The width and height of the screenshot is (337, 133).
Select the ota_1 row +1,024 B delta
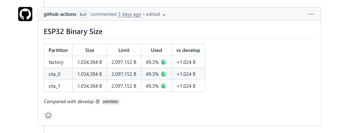click(186, 86)
